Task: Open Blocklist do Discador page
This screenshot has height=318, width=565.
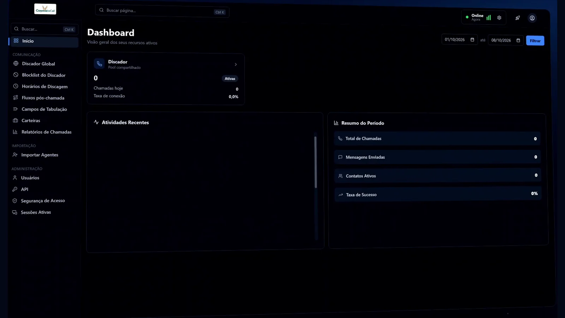Action: click(x=44, y=75)
